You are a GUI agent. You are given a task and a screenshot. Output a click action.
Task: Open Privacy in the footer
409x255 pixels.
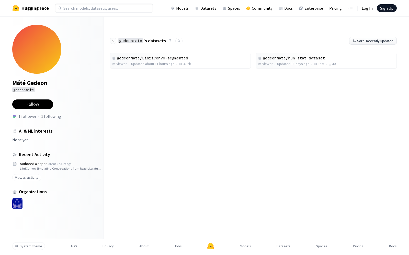(108, 246)
